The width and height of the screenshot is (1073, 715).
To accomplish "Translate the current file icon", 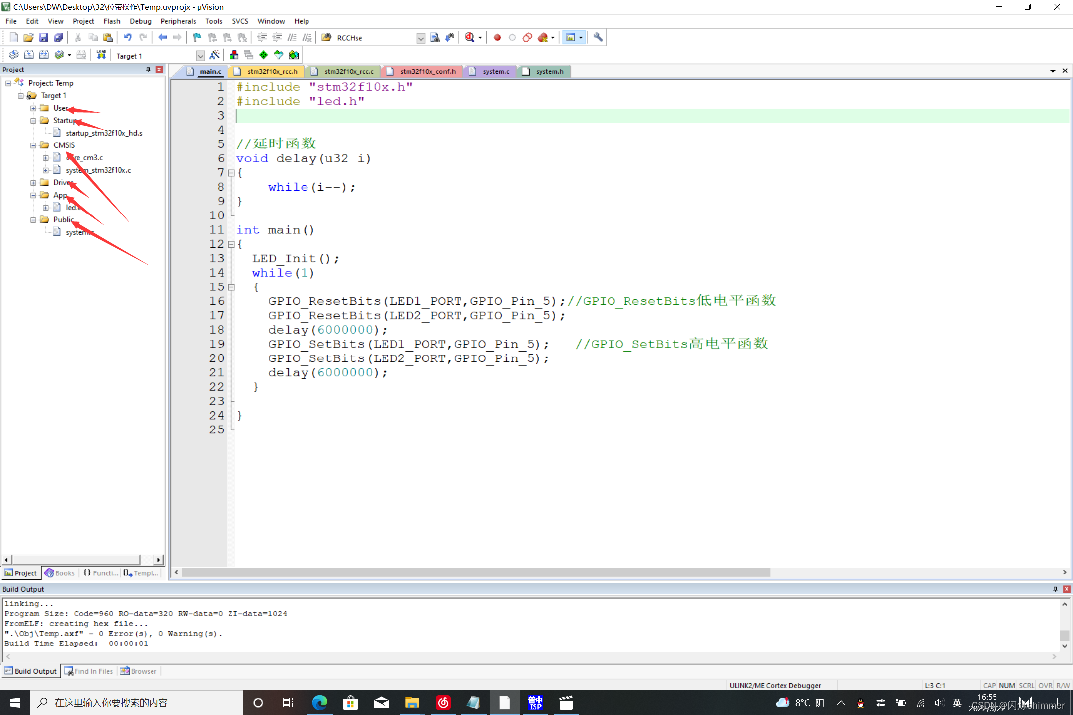I will click(13, 55).
